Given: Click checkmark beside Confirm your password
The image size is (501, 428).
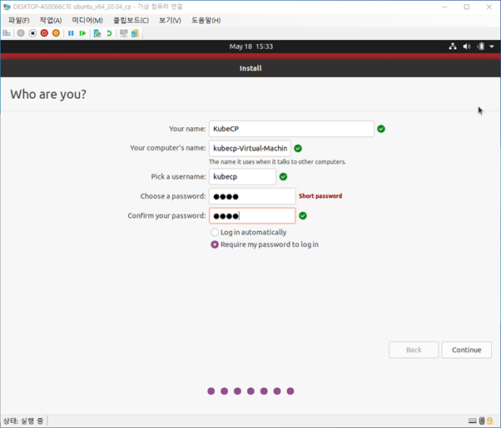Looking at the screenshot, I should pyautogui.click(x=303, y=216).
